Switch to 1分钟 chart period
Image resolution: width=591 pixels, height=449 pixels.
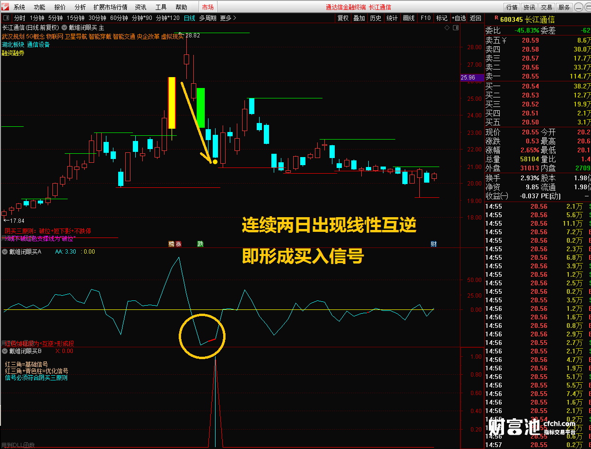[37, 18]
